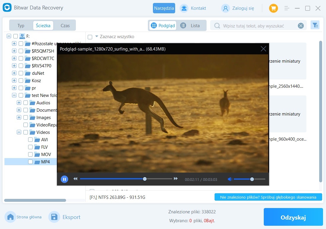Switch to Lista view mode

(191, 25)
